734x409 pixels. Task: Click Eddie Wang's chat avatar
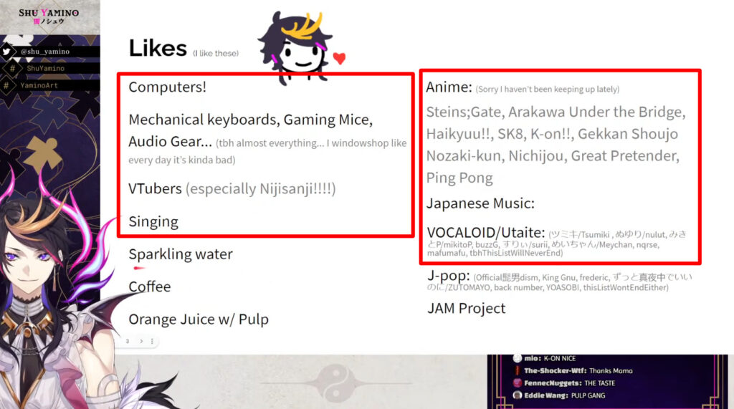click(518, 395)
